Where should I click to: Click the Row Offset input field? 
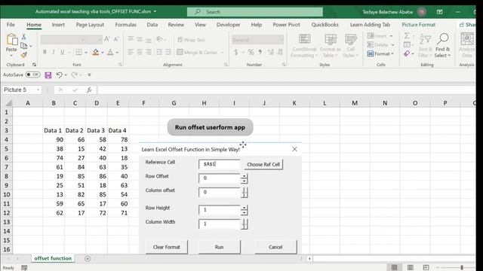coord(219,178)
